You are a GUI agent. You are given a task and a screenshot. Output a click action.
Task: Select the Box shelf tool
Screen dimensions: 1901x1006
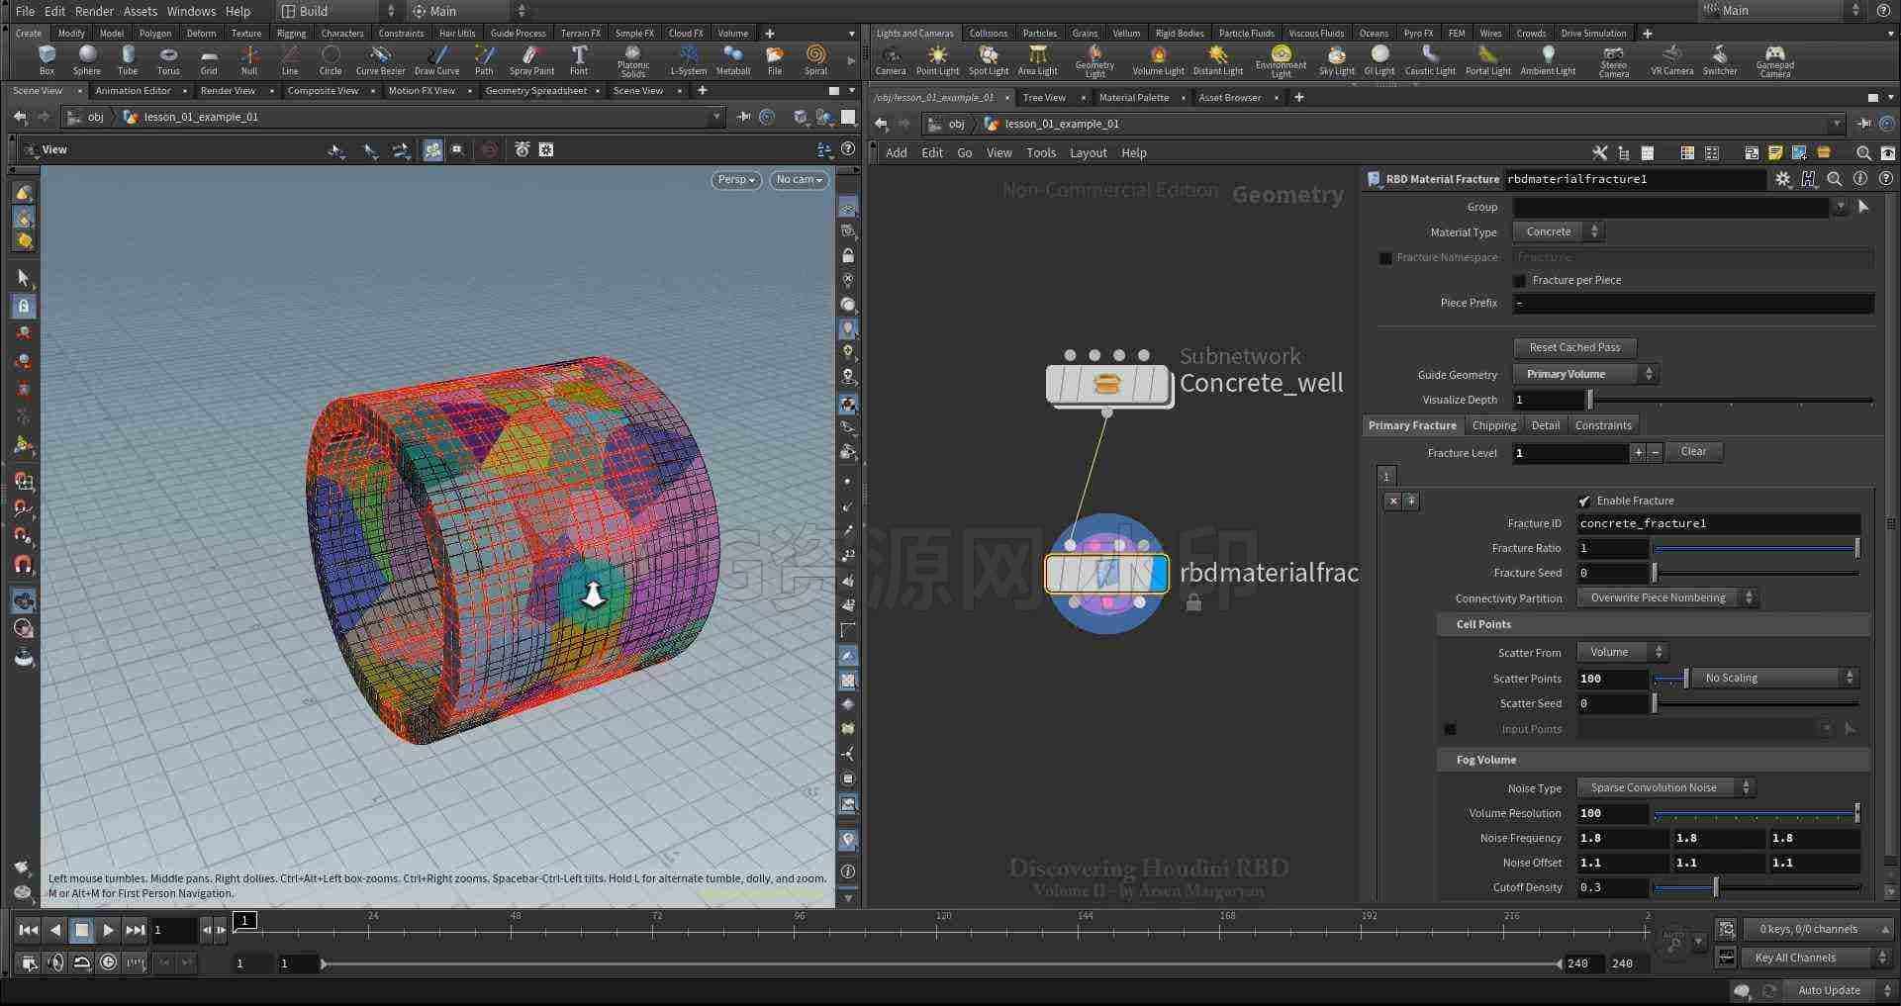coord(47,59)
